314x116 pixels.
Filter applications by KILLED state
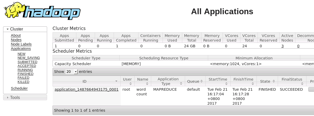[23, 82]
